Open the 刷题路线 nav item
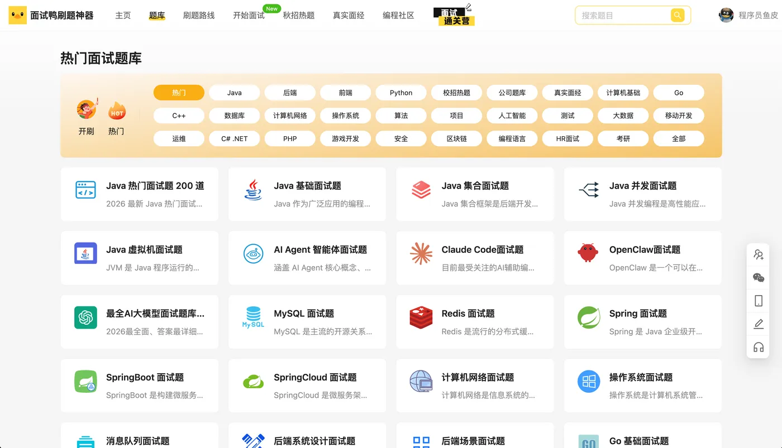Image resolution: width=782 pixels, height=448 pixels. 199,16
